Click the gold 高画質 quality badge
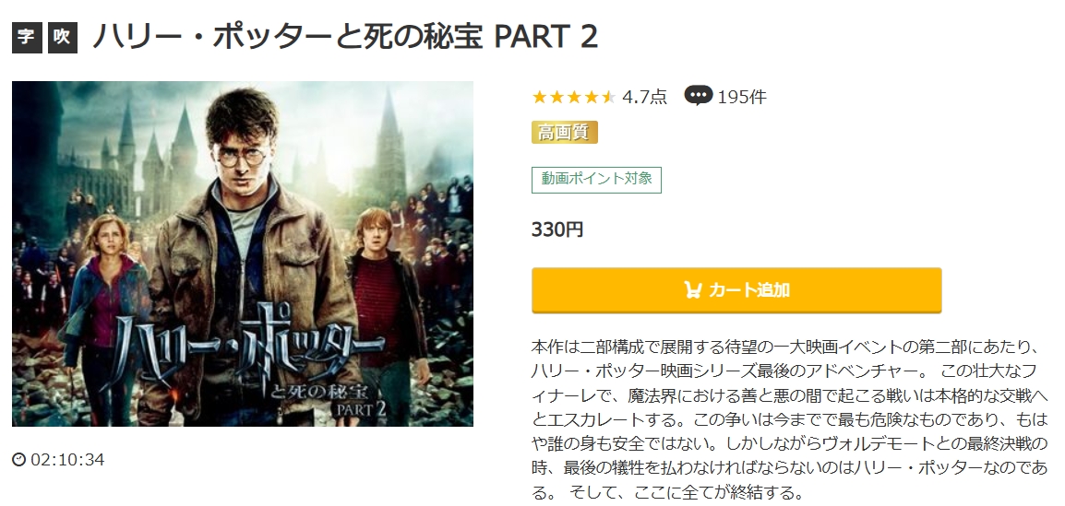This screenshot has width=1065, height=506. click(565, 132)
